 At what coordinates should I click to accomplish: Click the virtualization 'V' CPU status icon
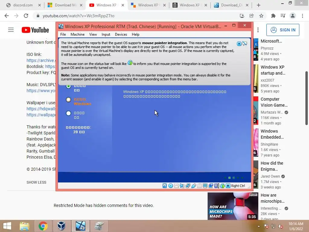coord(217,186)
